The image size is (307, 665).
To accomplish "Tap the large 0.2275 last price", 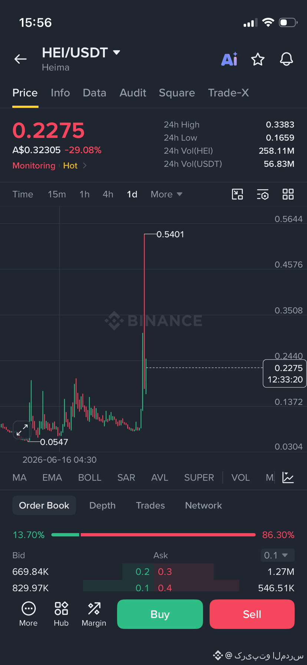I will pyautogui.click(x=49, y=130).
